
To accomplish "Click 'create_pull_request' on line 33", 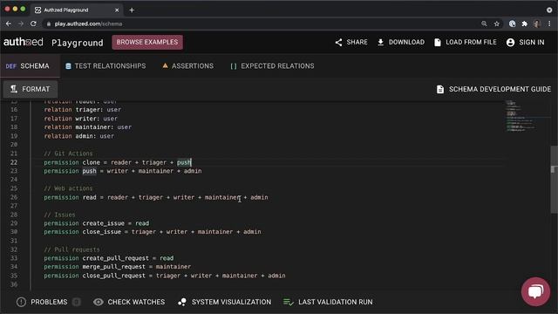I will coord(116,258).
